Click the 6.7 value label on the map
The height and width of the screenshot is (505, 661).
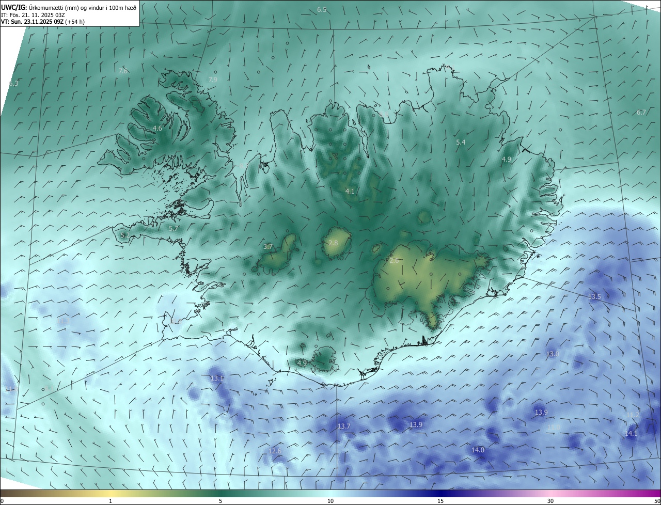pyautogui.click(x=641, y=112)
